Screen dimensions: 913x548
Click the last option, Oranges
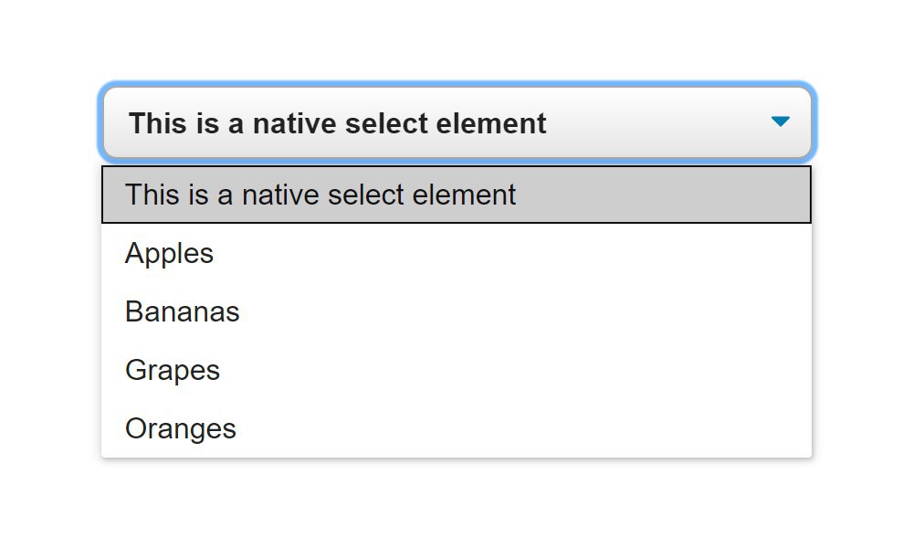point(456,428)
